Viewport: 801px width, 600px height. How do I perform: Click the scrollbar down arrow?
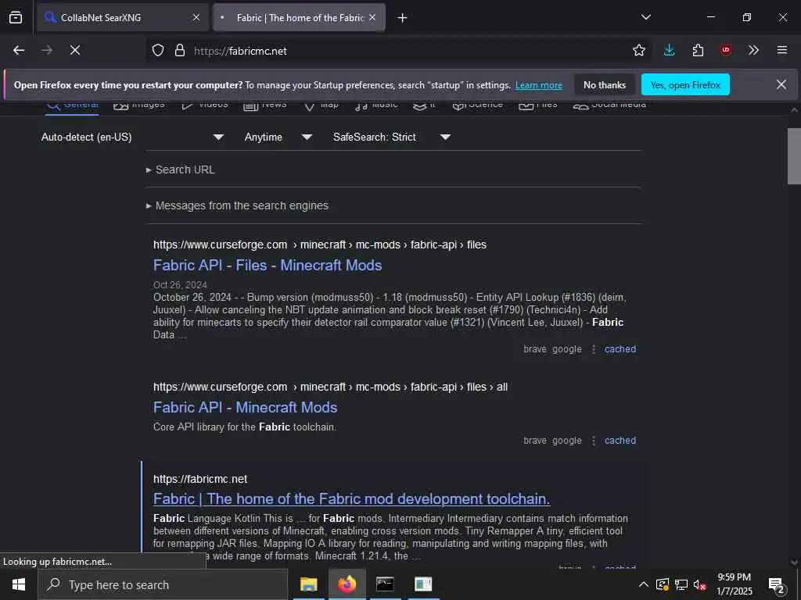[x=794, y=562]
